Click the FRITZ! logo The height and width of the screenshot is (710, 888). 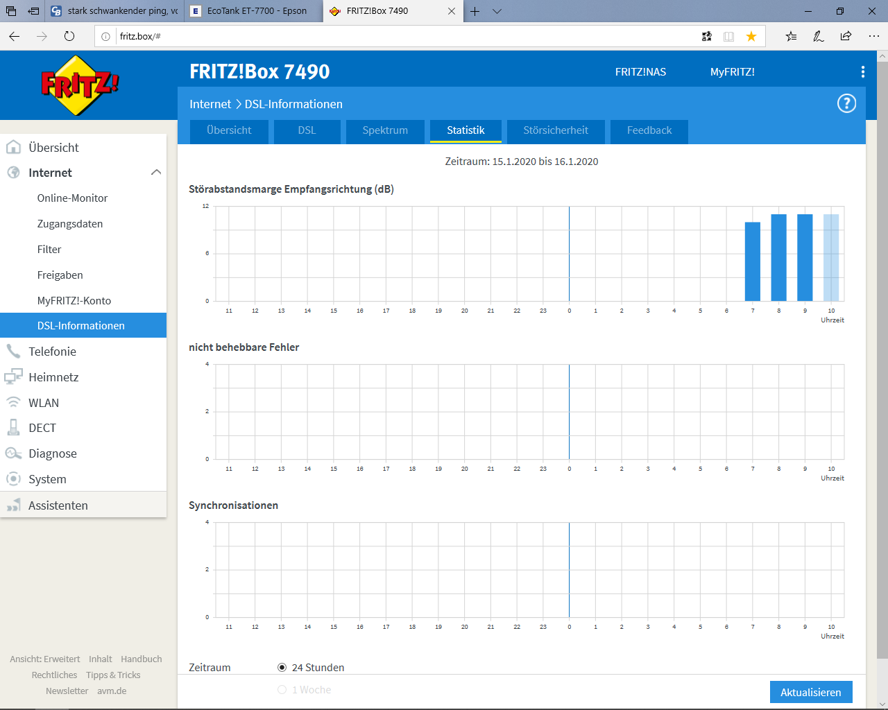point(80,85)
